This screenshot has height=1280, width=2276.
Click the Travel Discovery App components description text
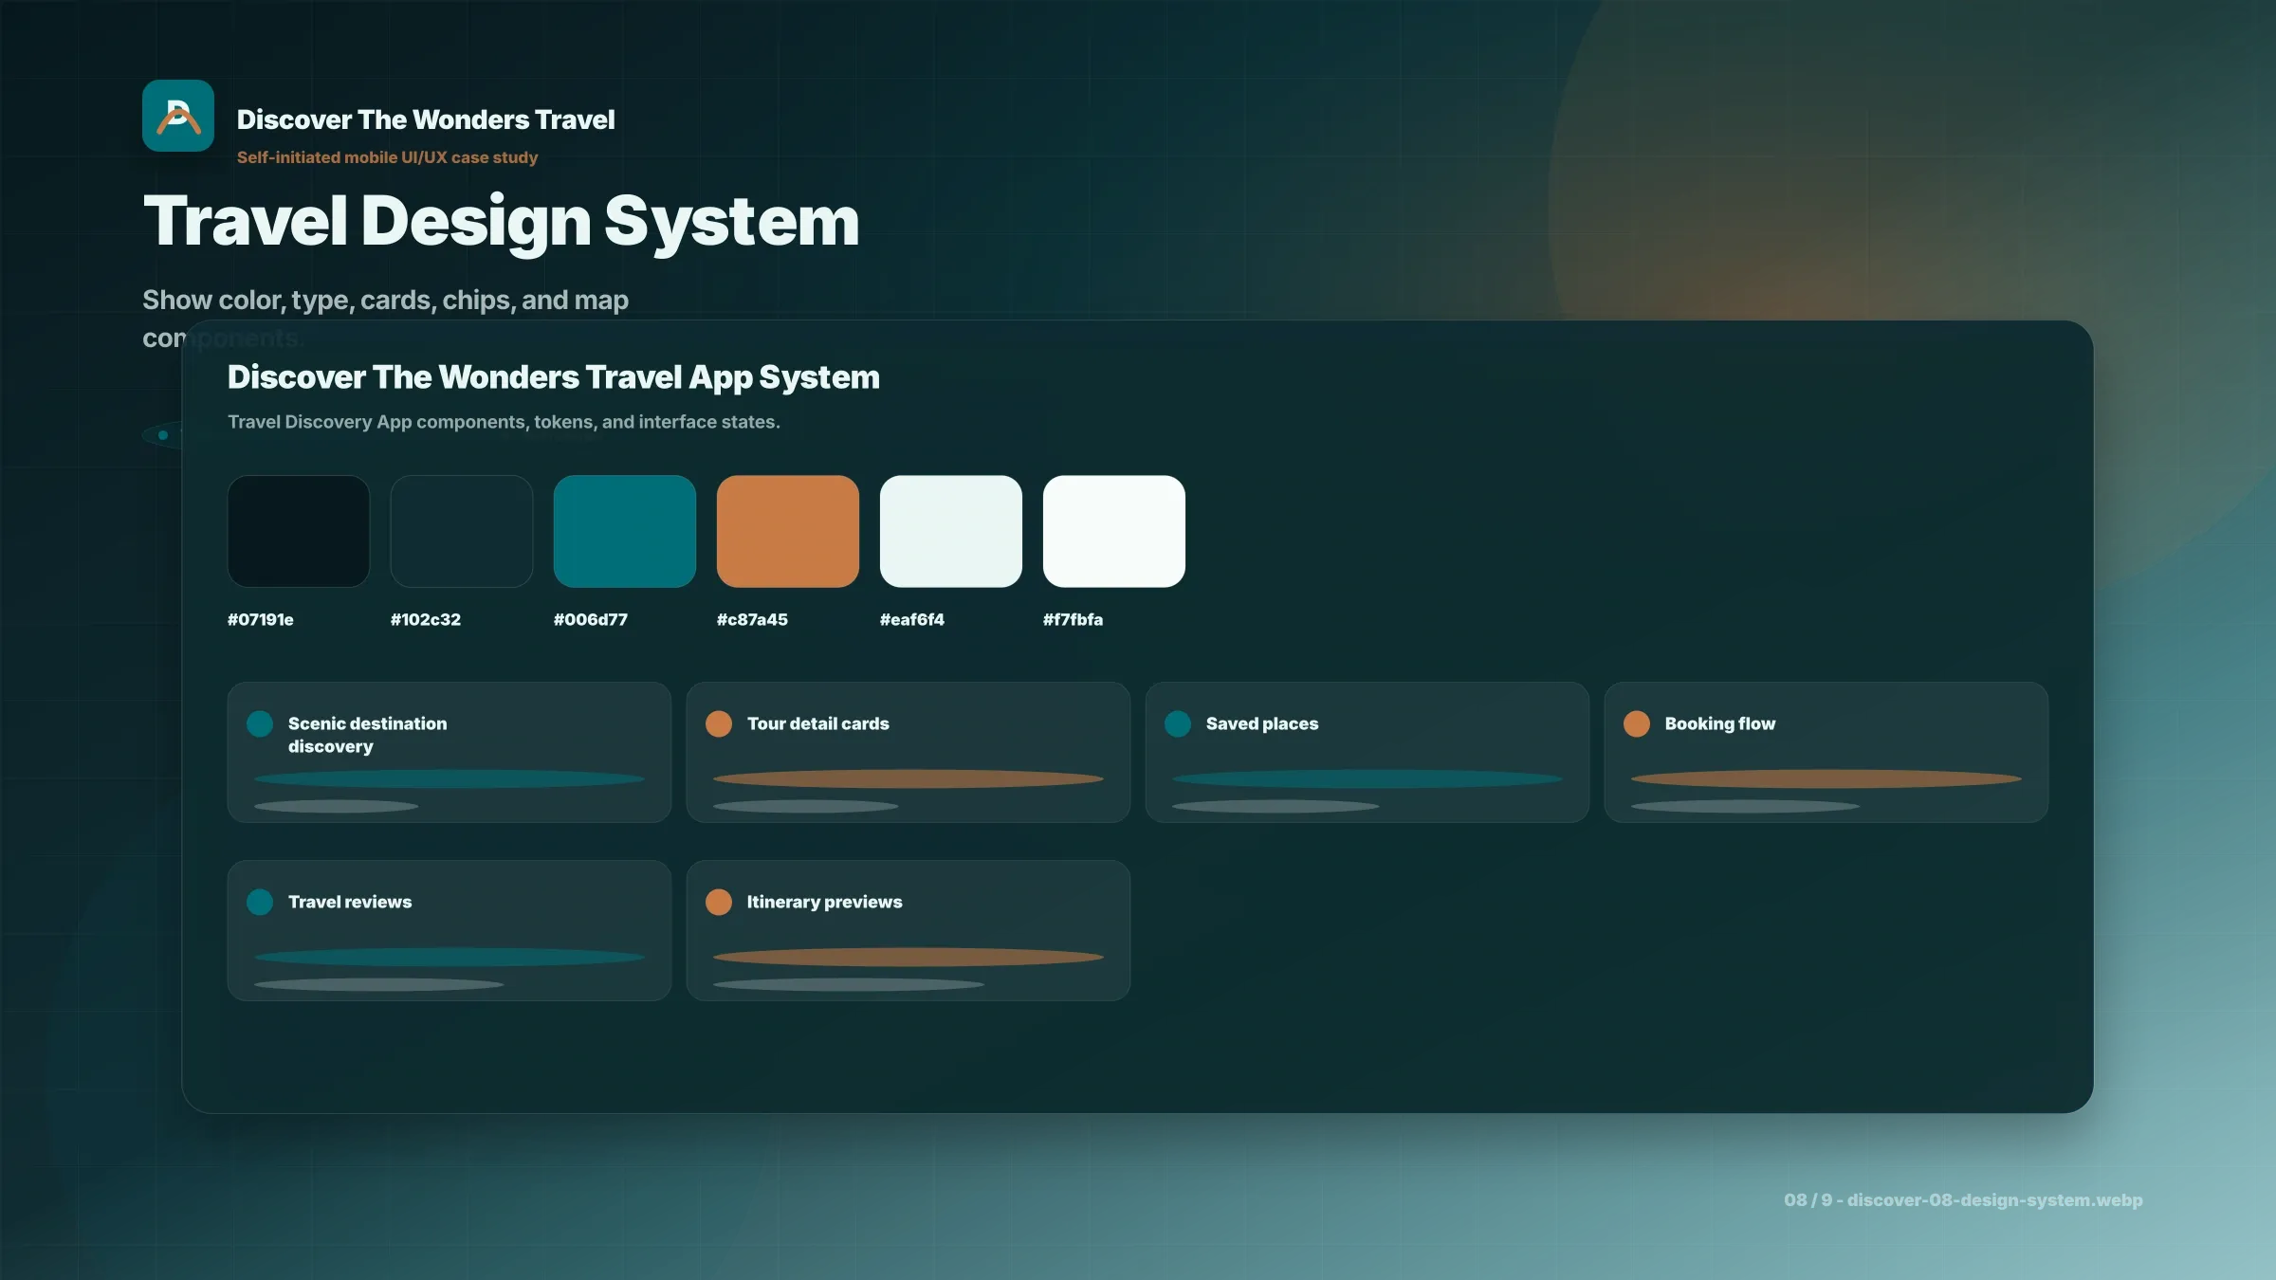pyautogui.click(x=504, y=422)
